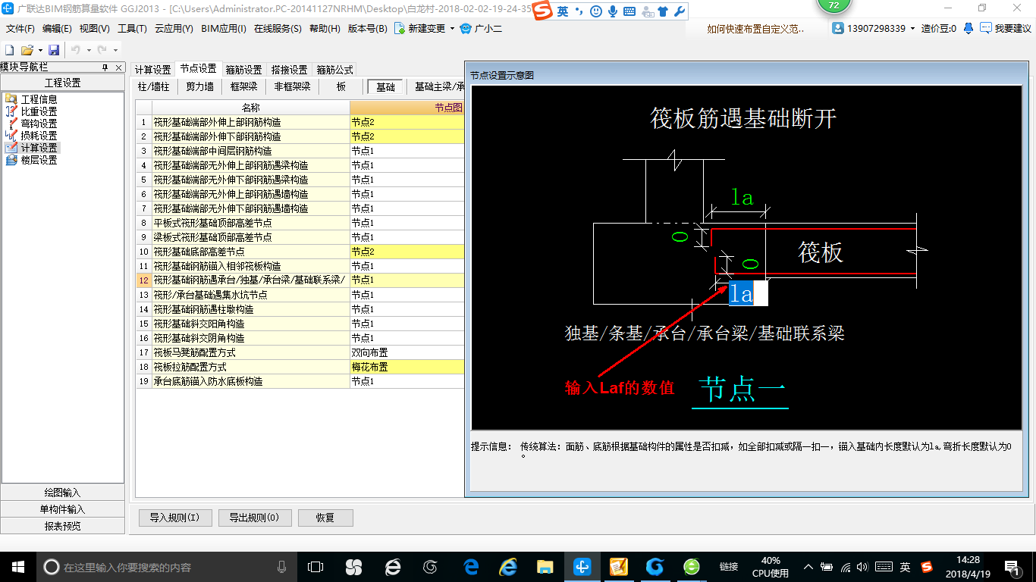Viewport: 1036px width, 582px height.
Task: Click 节点2 cell for 筏形基础端部外伸上部钢筋构造
Action: pos(407,122)
